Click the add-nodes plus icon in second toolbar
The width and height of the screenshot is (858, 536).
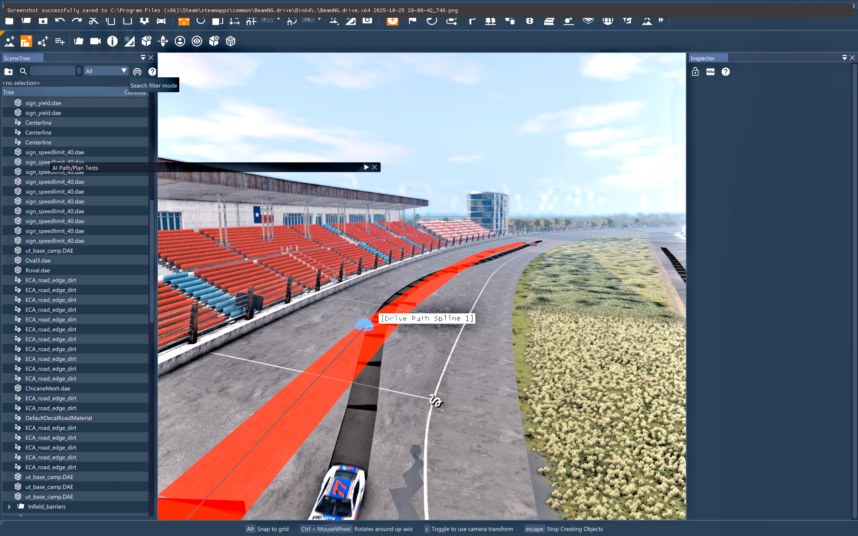pyautogui.click(x=43, y=41)
